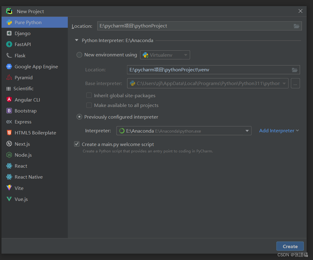Click the React Native atom icon
This screenshot has width=313, height=260.
(x=9, y=177)
